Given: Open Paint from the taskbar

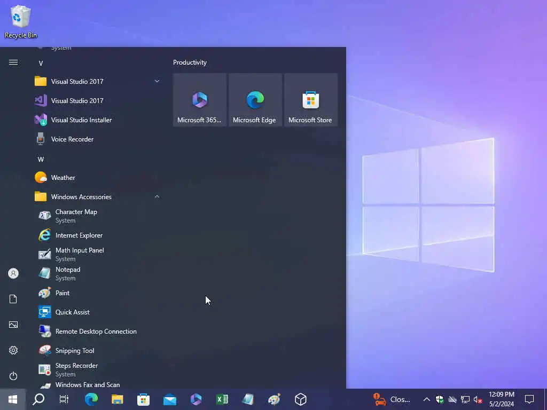Looking at the screenshot, I should pyautogui.click(x=274, y=399).
